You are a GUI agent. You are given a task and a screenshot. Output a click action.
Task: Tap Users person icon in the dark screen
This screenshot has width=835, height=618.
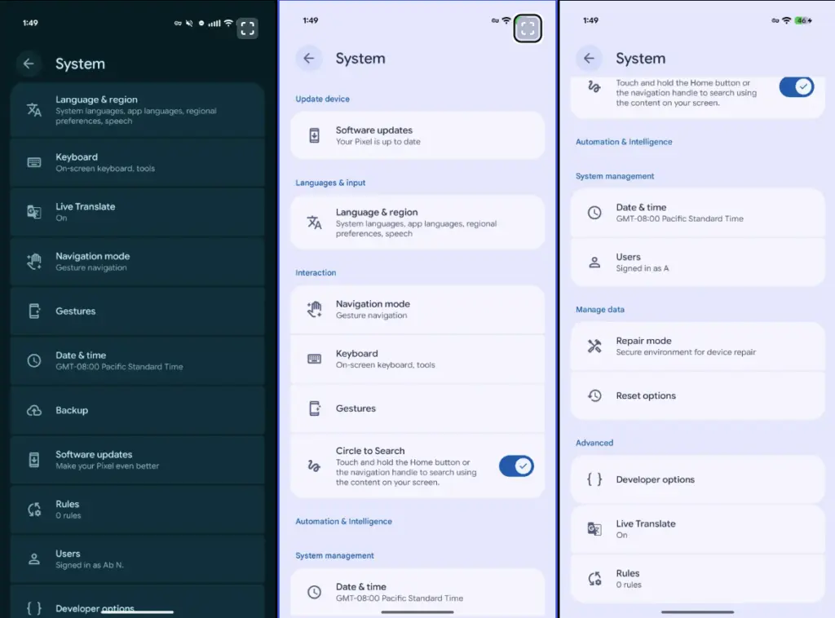click(34, 559)
